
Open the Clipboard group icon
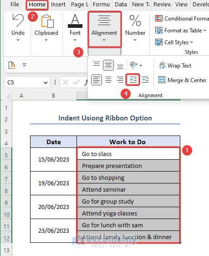tap(47, 21)
